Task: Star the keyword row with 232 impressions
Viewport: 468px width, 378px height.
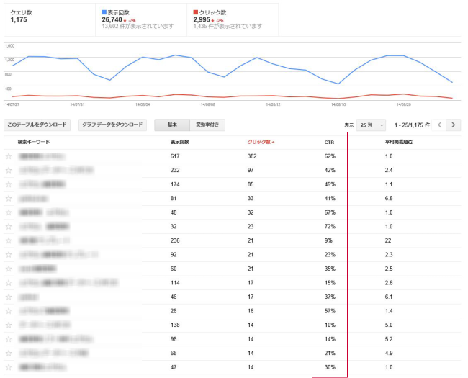Action: pyautogui.click(x=9, y=170)
